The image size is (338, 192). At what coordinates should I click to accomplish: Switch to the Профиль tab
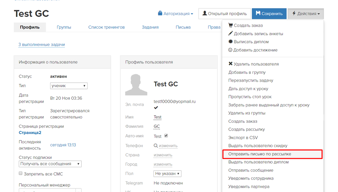pyautogui.click(x=30, y=27)
